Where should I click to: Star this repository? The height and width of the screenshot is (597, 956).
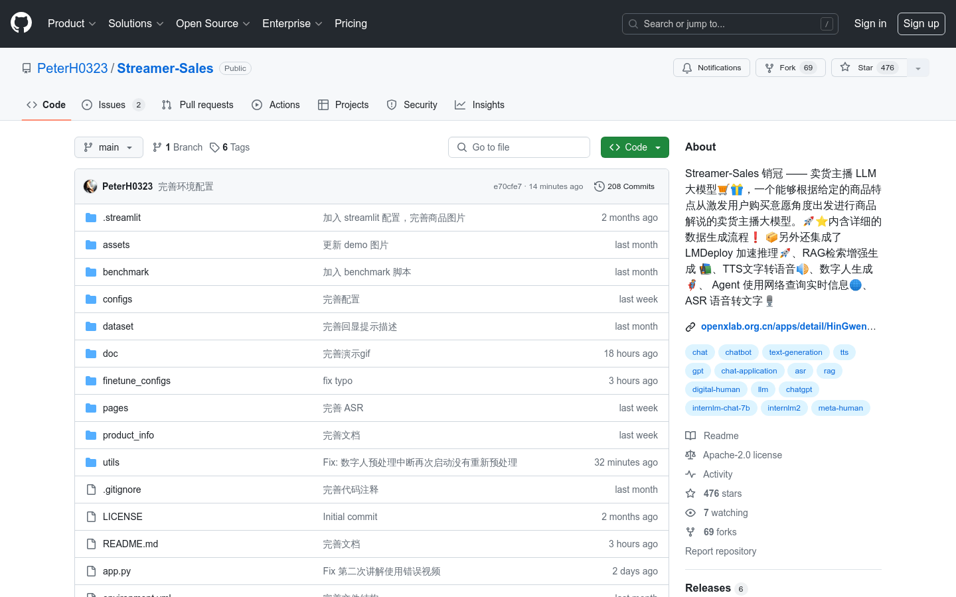coord(869,68)
